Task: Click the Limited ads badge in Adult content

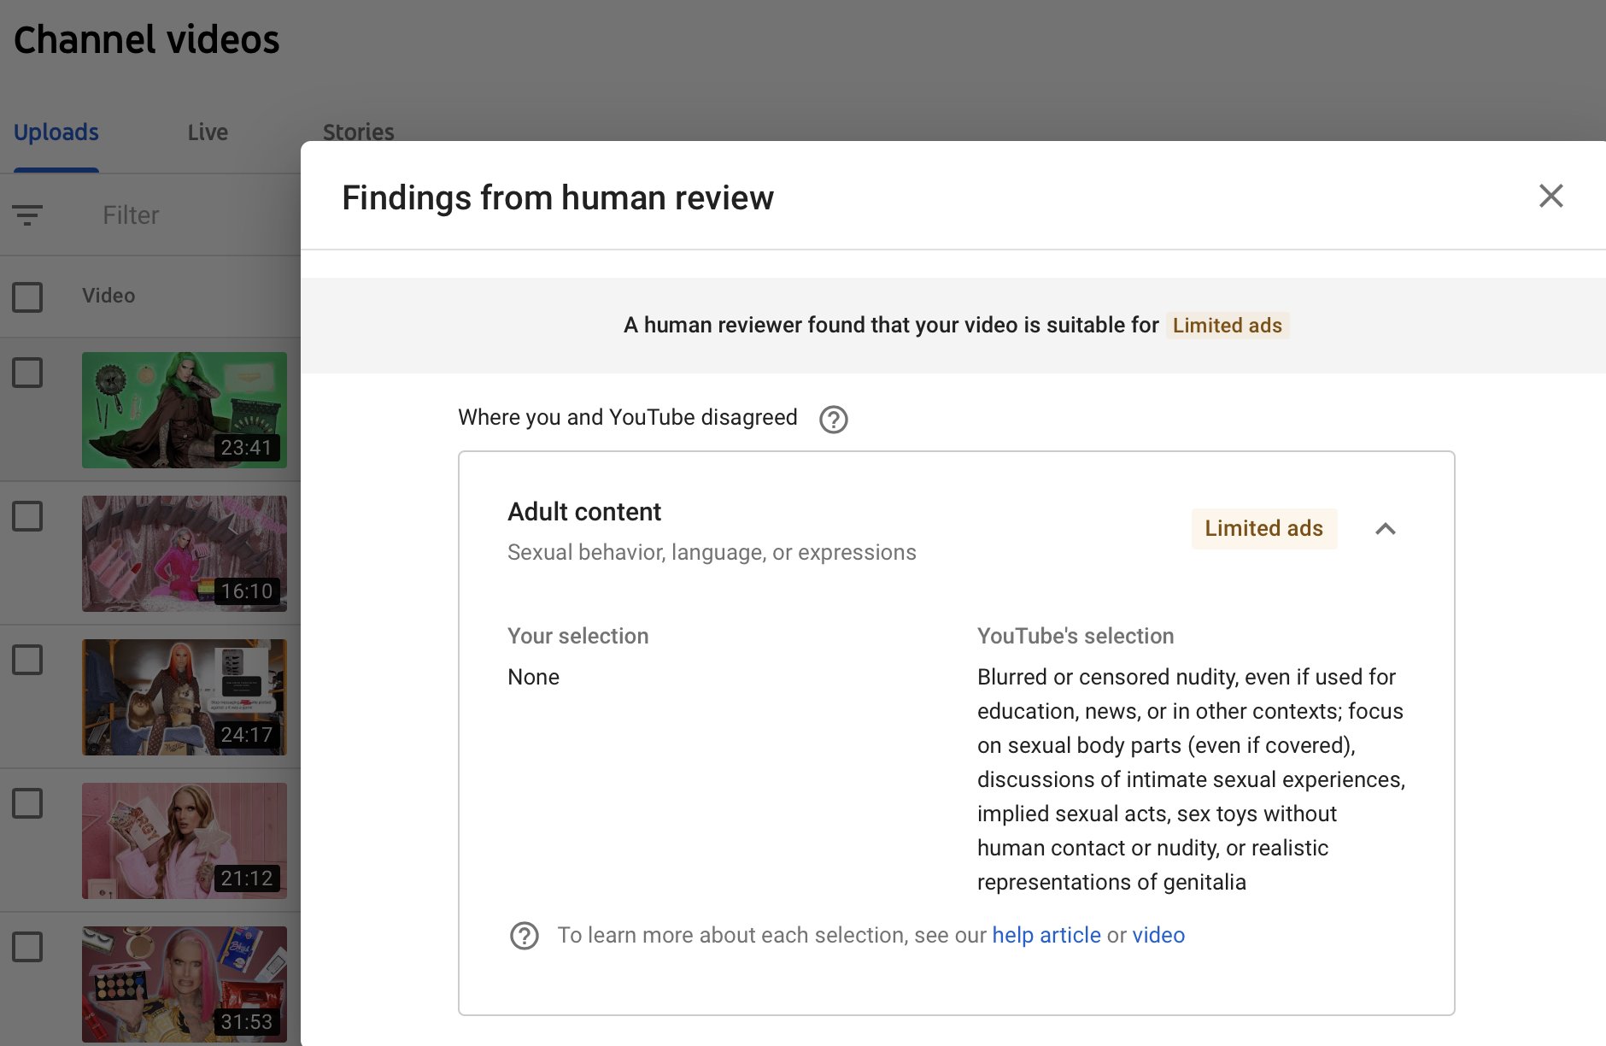Action: [x=1263, y=528]
